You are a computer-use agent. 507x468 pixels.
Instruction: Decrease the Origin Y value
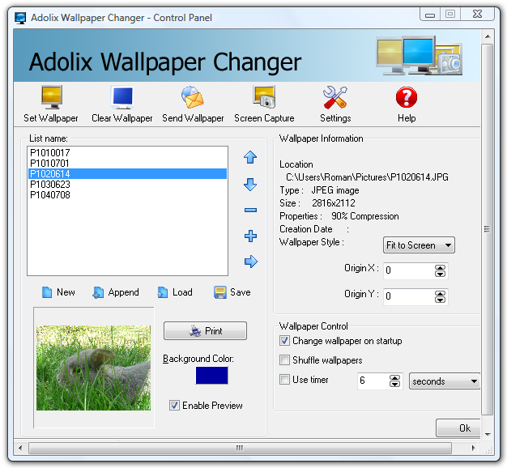point(440,300)
